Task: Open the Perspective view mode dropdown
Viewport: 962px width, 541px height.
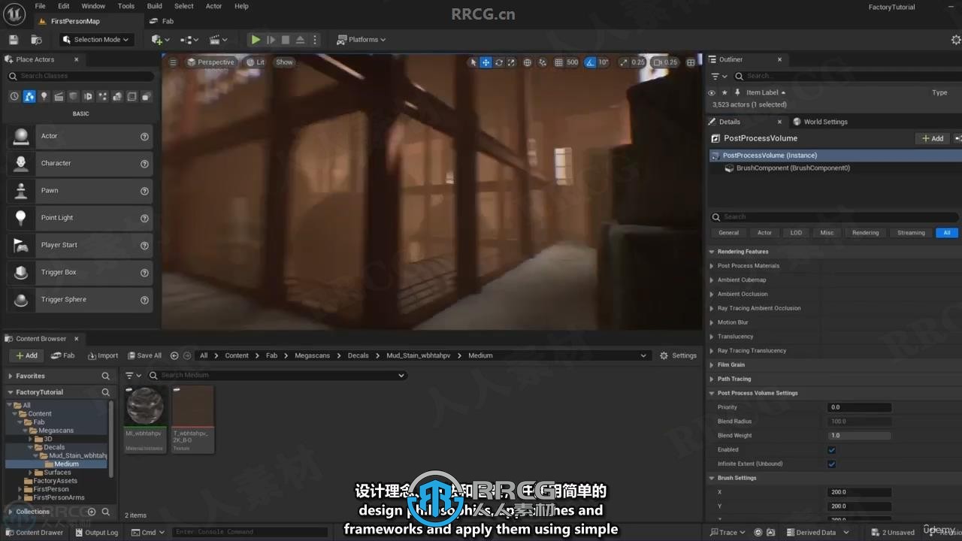Action: pos(210,62)
